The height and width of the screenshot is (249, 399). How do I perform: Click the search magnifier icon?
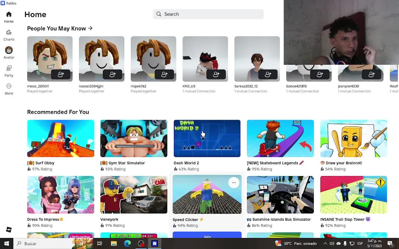[x=159, y=14]
